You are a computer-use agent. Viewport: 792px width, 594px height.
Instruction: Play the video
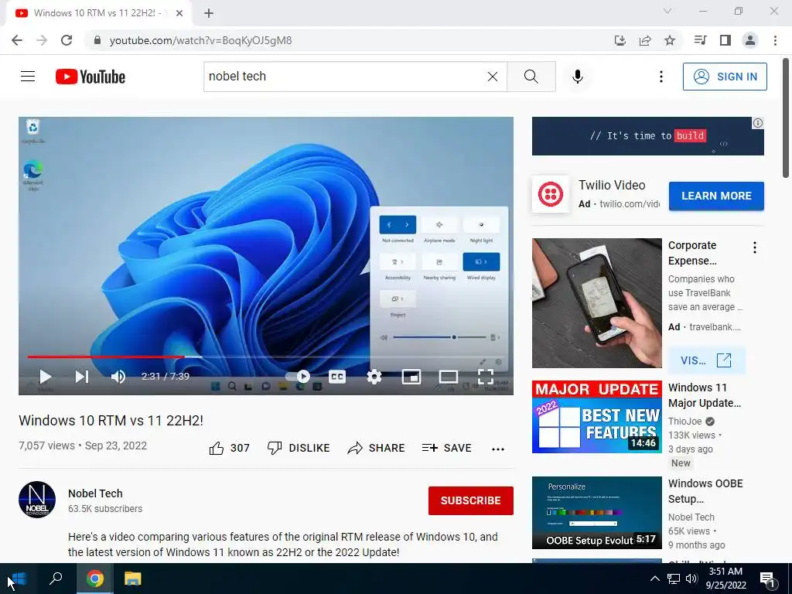(45, 377)
